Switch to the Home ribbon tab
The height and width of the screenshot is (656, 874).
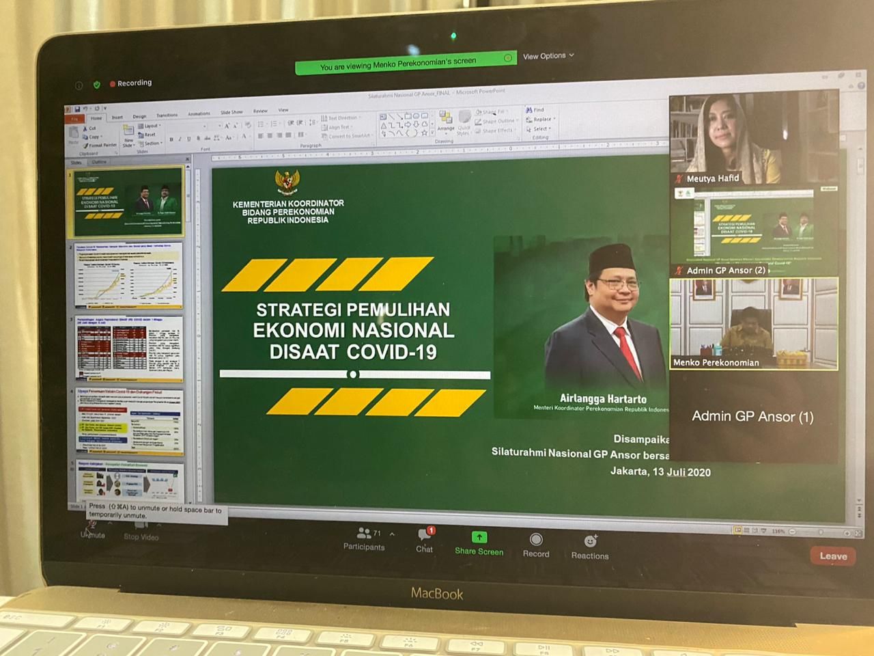(x=96, y=118)
